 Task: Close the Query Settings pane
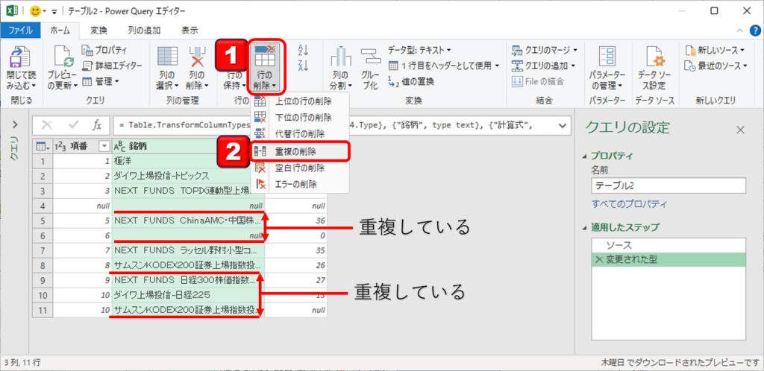tap(740, 130)
